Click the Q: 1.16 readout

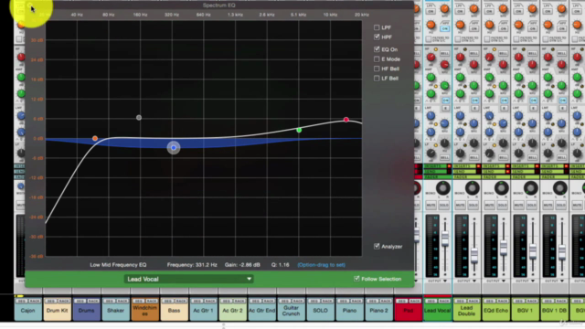tap(281, 265)
